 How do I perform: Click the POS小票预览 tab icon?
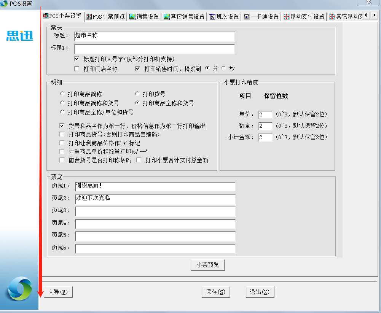coord(89,17)
